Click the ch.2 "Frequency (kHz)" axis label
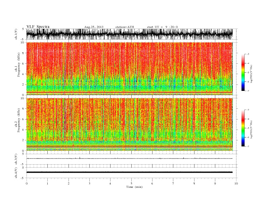Image resolution: width=266 pixels, height=206 pixels. point(18,120)
